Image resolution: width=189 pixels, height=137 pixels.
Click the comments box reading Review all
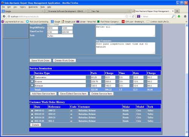coord(125,31)
